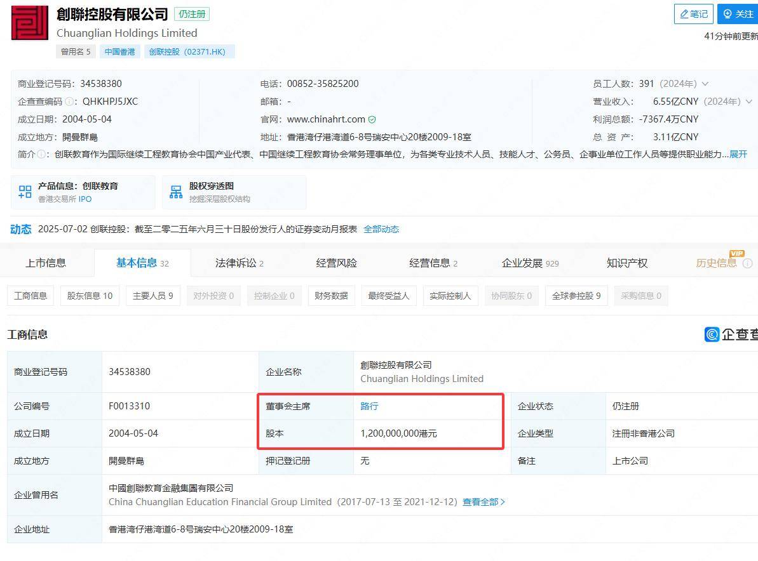The image size is (758, 561).
Task: Click the 创联控股 (02371.HK) stock tag
Action: click(x=189, y=51)
